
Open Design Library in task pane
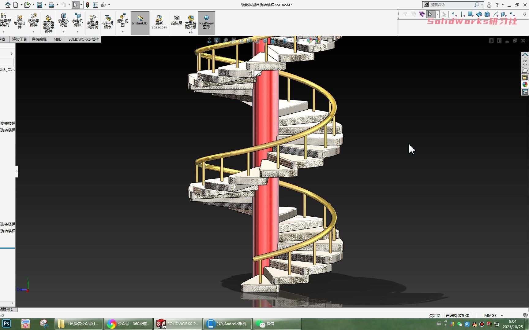[x=525, y=63]
